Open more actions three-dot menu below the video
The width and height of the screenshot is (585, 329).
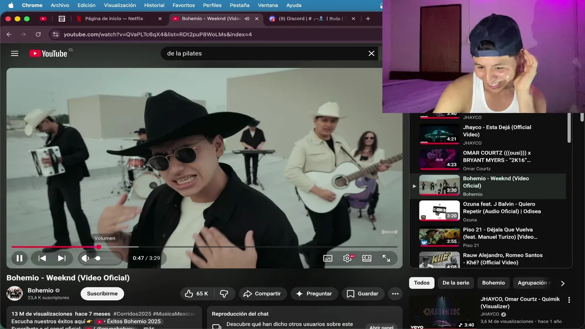pyautogui.click(x=395, y=294)
